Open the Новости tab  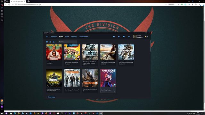pyautogui.click(x=53, y=36)
